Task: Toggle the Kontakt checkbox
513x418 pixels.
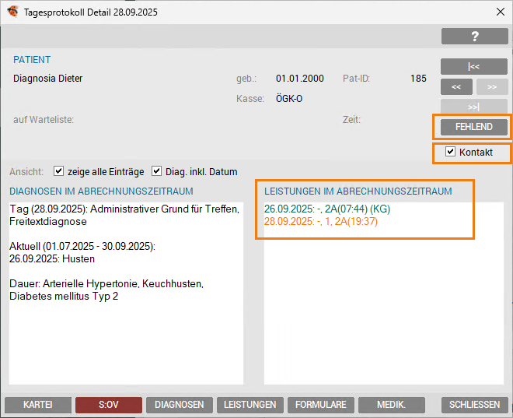Action: (450, 153)
